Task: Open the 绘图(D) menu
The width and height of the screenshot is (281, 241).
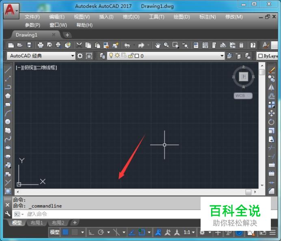Action: click(x=182, y=17)
